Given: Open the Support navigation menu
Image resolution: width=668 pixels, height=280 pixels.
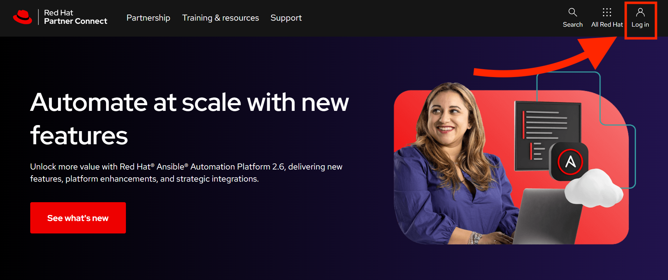Looking at the screenshot, I should pos(286,18).
